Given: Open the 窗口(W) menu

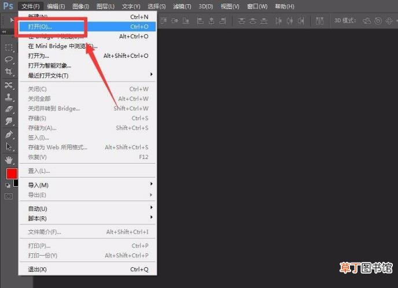Looking at the screenshot, I should click(257, 6).
